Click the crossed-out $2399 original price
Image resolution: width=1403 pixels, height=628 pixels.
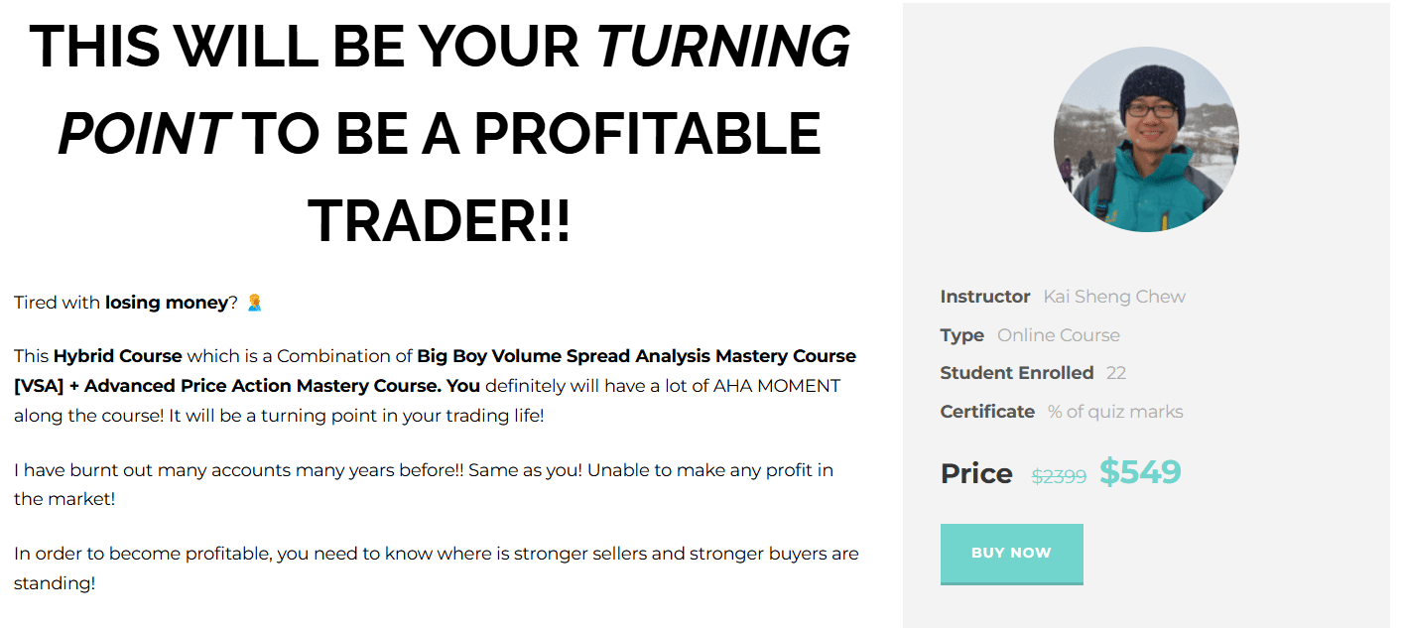click(x=1059, y=476)
